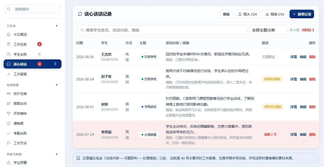This screenshot has height=167, width=324.
Task: Click student ID 2024010205
Action: [110, 82]
